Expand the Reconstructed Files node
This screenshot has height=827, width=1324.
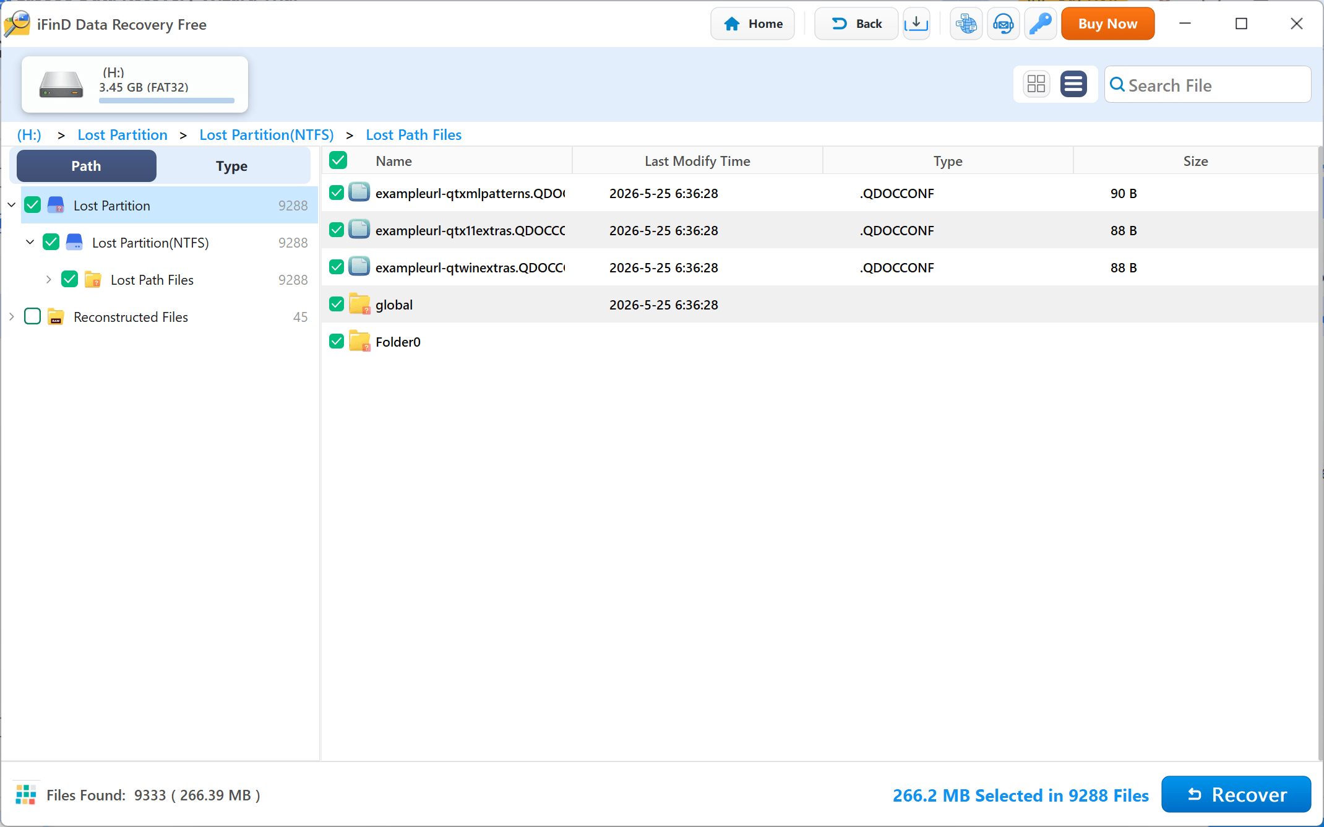(x=11, y=316)
